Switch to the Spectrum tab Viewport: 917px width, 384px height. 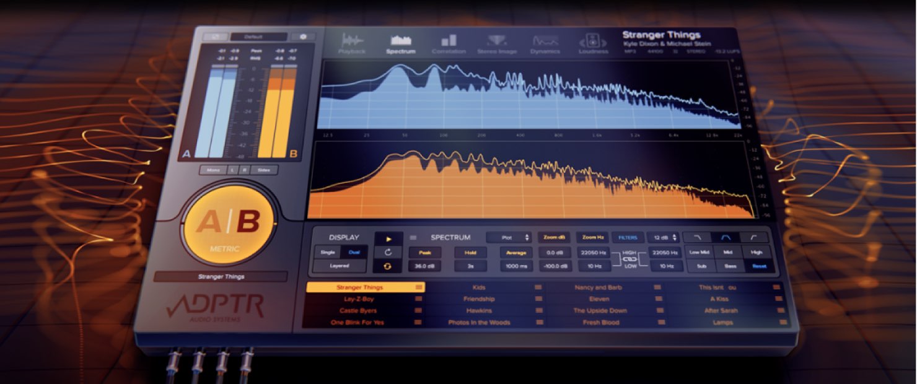[400, 44]
